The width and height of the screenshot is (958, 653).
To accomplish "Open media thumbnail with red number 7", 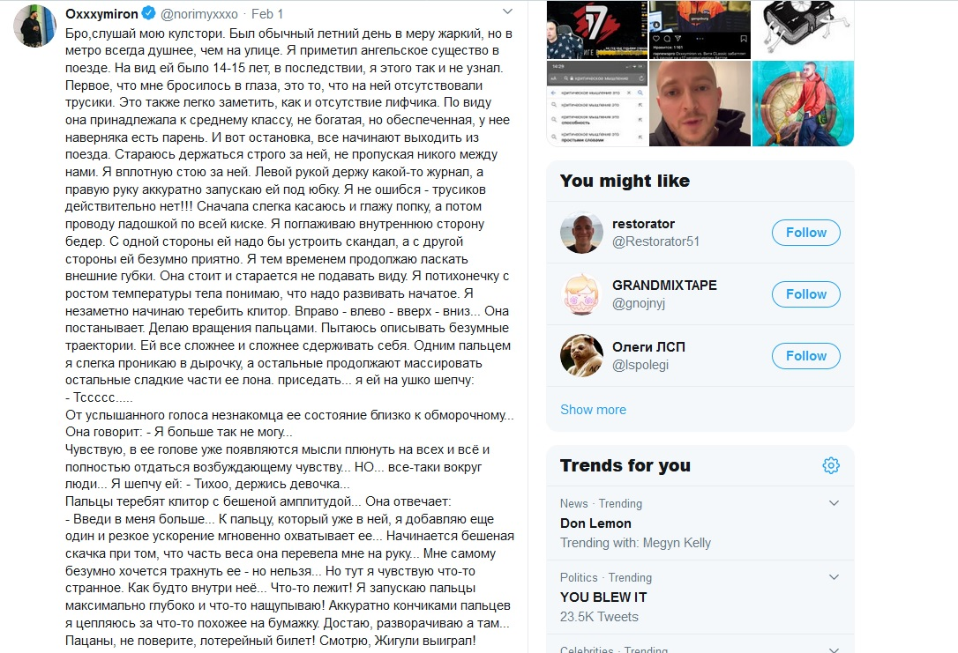I will [x=597, y=29].
